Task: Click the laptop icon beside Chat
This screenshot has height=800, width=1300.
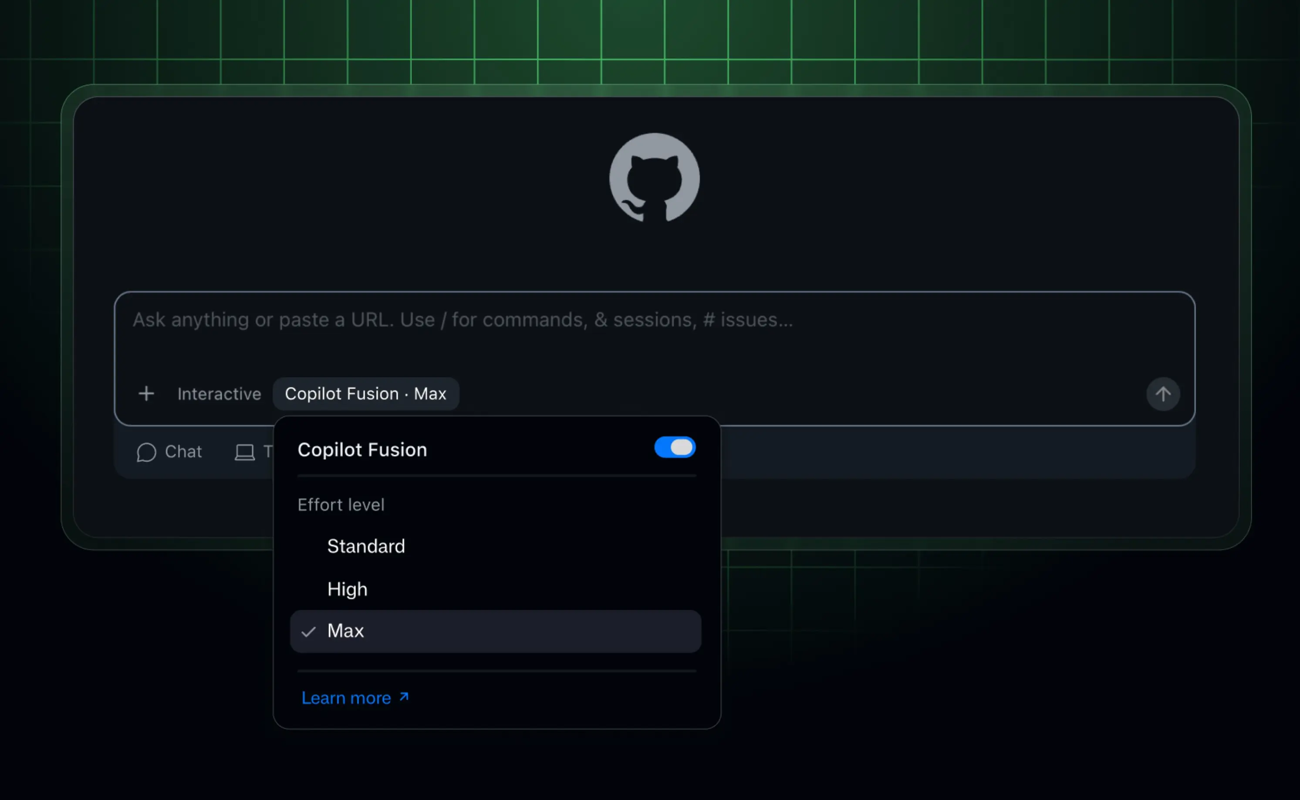Action: click(245, 452)
